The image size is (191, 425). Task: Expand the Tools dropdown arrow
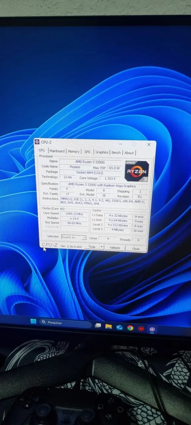coord(101,247)
